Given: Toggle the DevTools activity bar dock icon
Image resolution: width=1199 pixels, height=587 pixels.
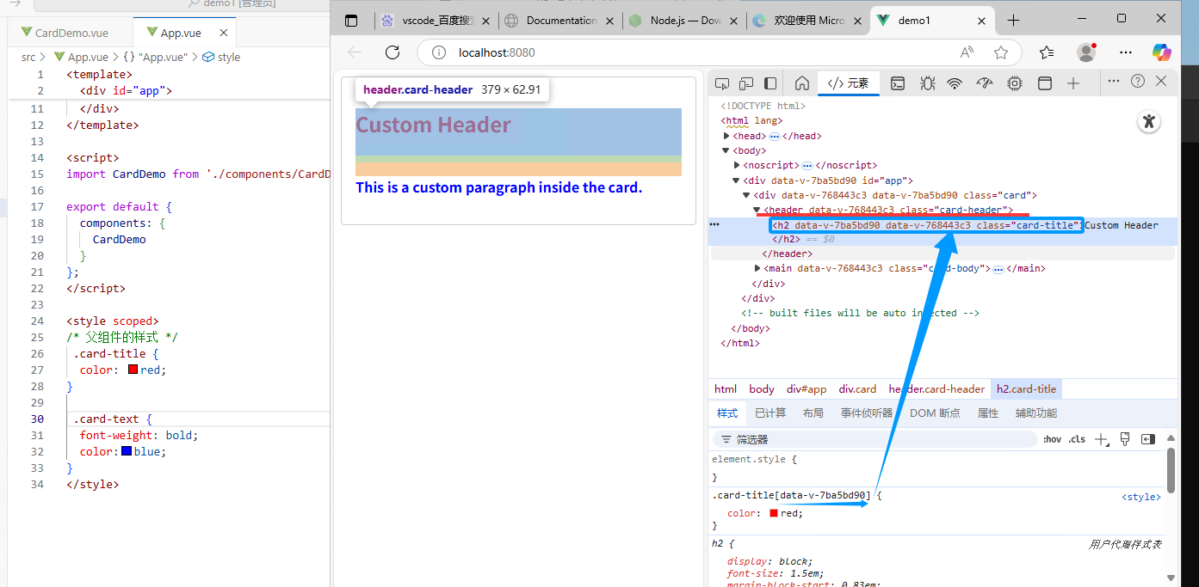Looking at the screenshot, I should pyautogui.click(x=770, y=83).
